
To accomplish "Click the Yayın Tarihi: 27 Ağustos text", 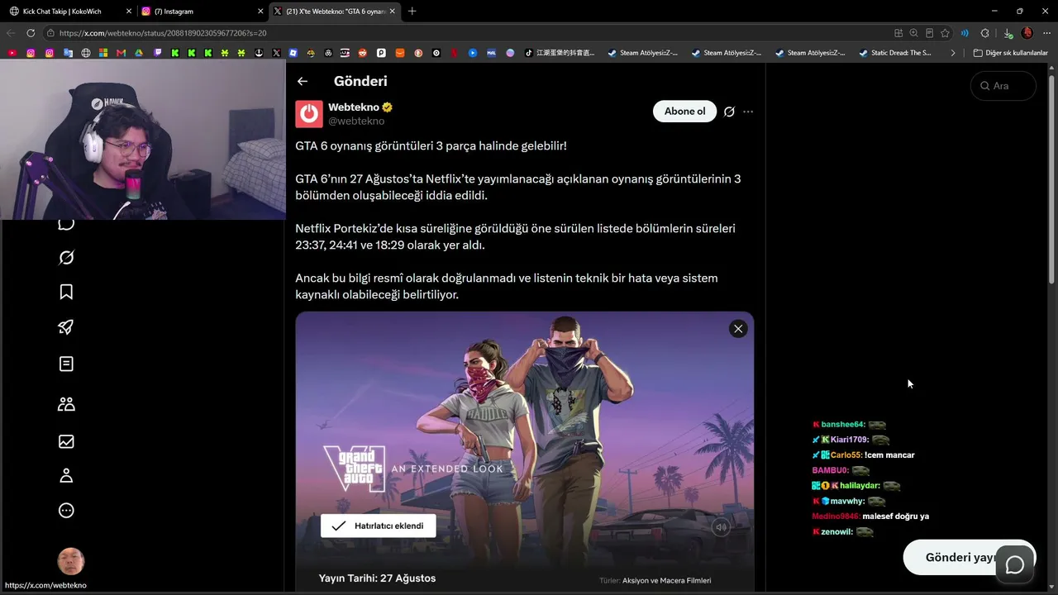I will click(377, 578).
